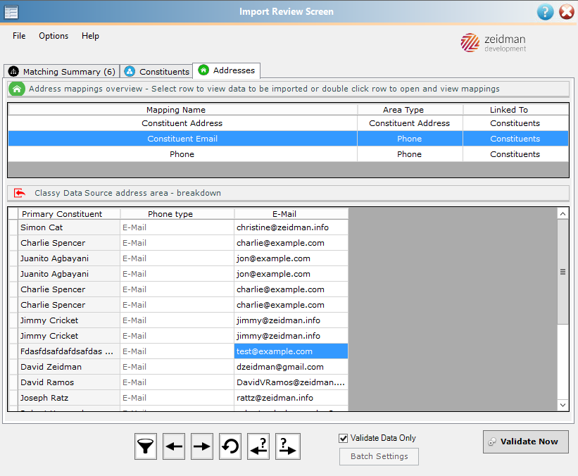The height and width of the screenshot is (476, 578).
Task: Click Area Type cell of Constituent Email row
Action: [x=410, y=139]
